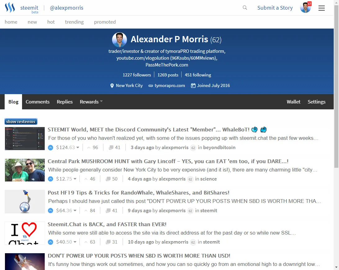Click the Steemit logo icon
339x270 pixels.
(10, 7)
